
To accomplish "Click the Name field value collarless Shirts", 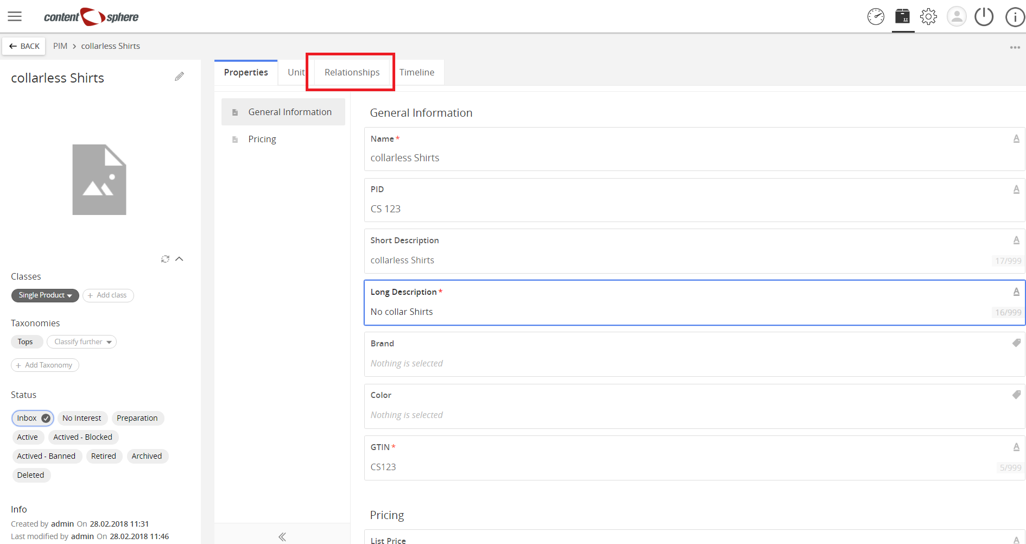I will pos(405,158).
